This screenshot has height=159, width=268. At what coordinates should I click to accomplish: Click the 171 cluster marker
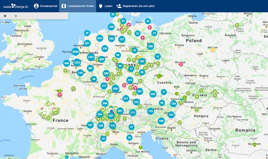pos(133,113)
